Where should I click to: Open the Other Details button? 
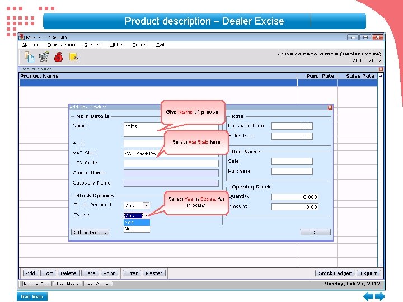pos(90,232)
